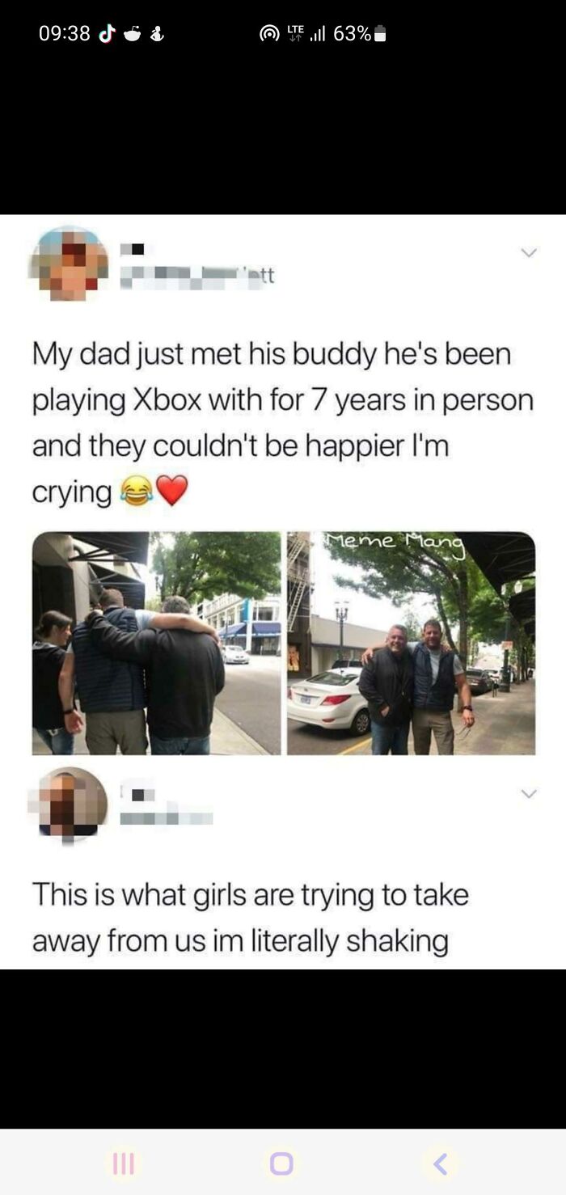This screenshot has width=566, height=1195.
Task: Tap the reply author's blurred username
Action: click(166, 817)
